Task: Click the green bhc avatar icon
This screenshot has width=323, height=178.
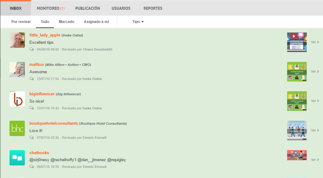Action: tap(17, 128)
